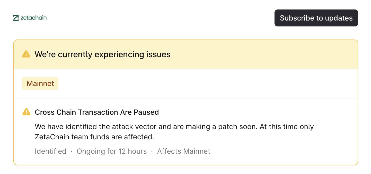This screenshot has width=371, height=174.
Task: Click the "Affects Mainnet" label
Action: (184, 151)
